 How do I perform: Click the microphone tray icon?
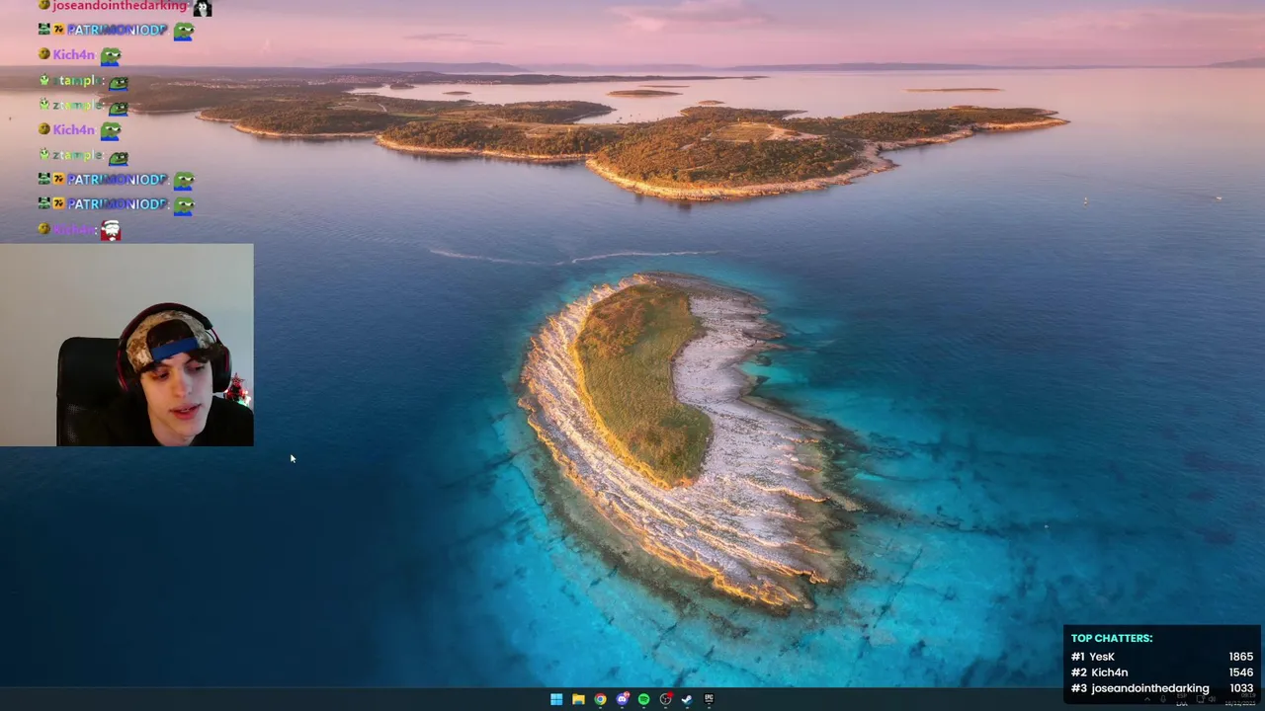point(1162,699)
